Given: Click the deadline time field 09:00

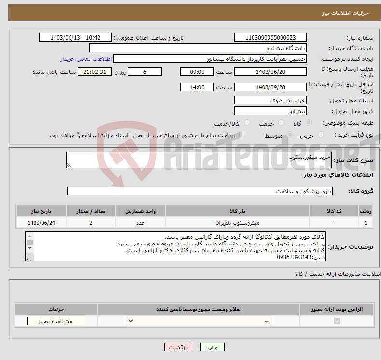Looking at the screenshot, I should 197,72.
